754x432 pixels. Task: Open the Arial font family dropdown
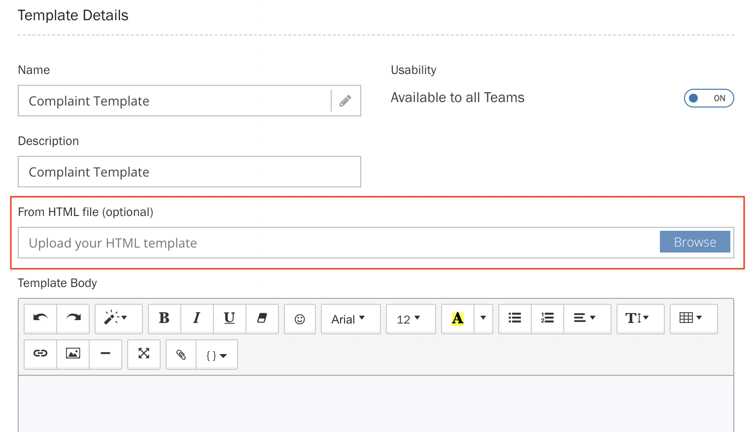click(350, 319)
